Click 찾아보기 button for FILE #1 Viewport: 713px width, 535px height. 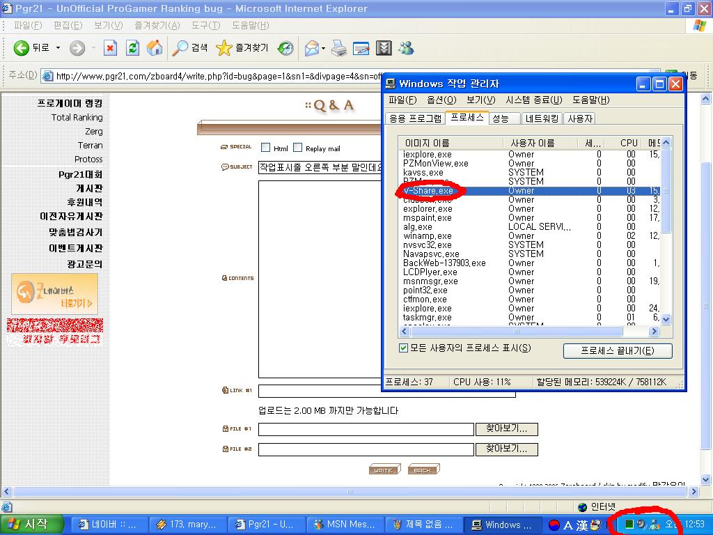507,428
